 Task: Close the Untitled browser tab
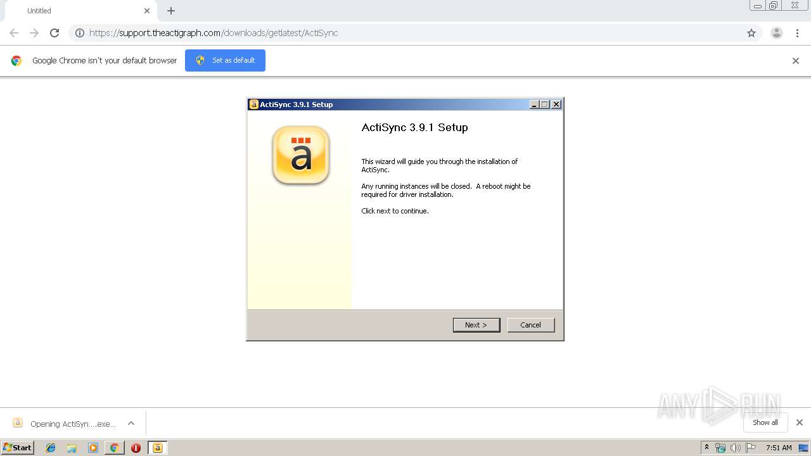pos(147,11)
